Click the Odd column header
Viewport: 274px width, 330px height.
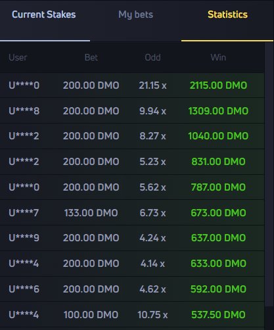click(152, 57)
